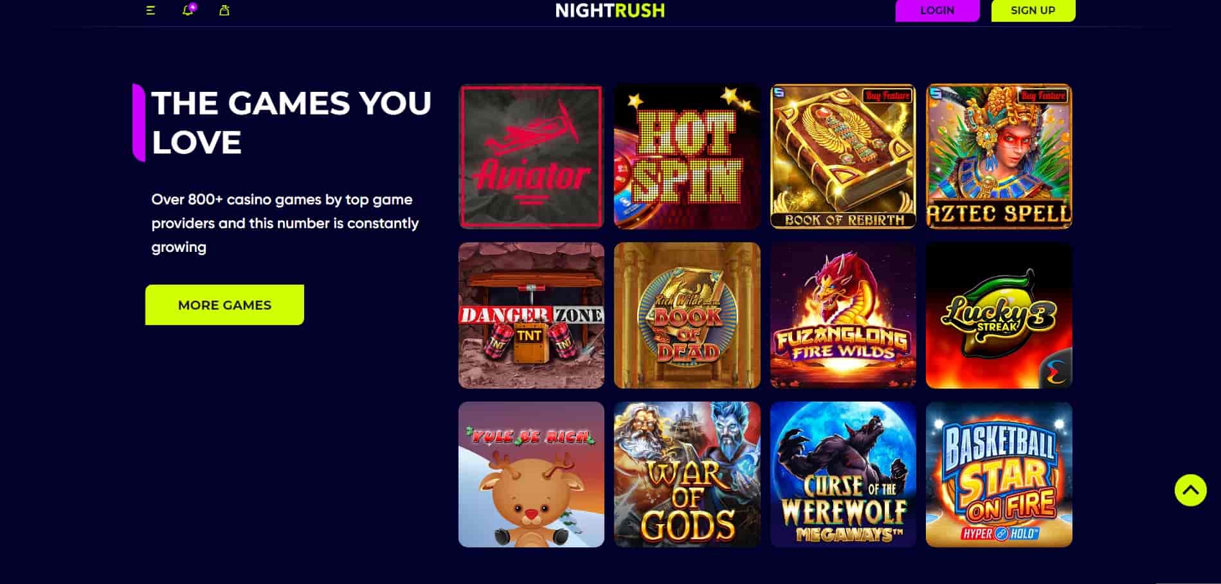Open the notifications bell icon
The width and height of the screenshot is (1221, 584).
188,10
